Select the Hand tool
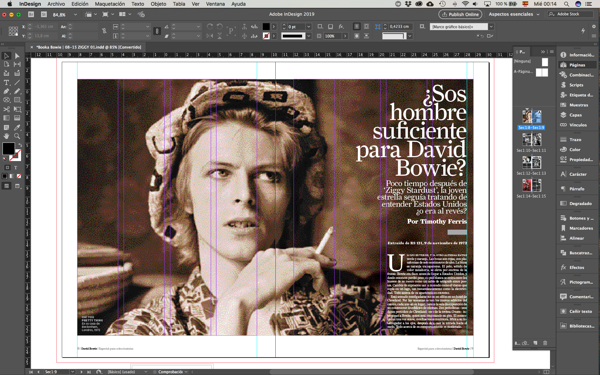600x375 pixels. [6, 136]
